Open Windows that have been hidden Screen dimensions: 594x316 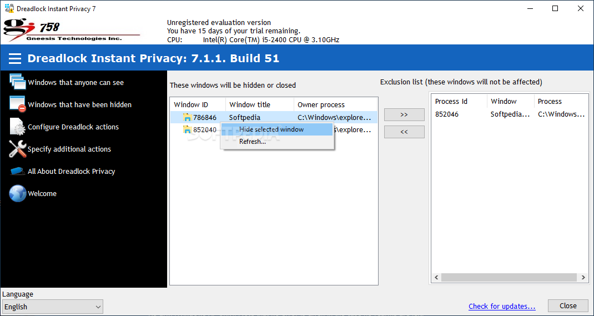pyautogui.click(x=79, y=104)
